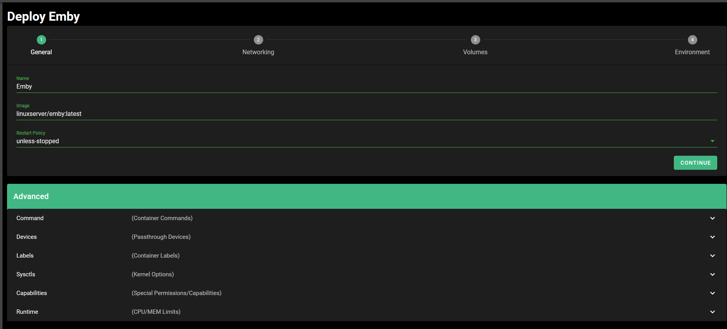The image size is (727, 329).
Task: Select step 4 Environment circle icon
Action: coord(692,40)
